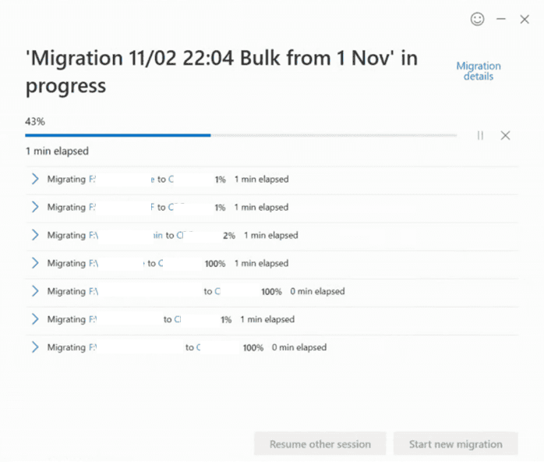Click the Start new migration button

click(455, 444)
